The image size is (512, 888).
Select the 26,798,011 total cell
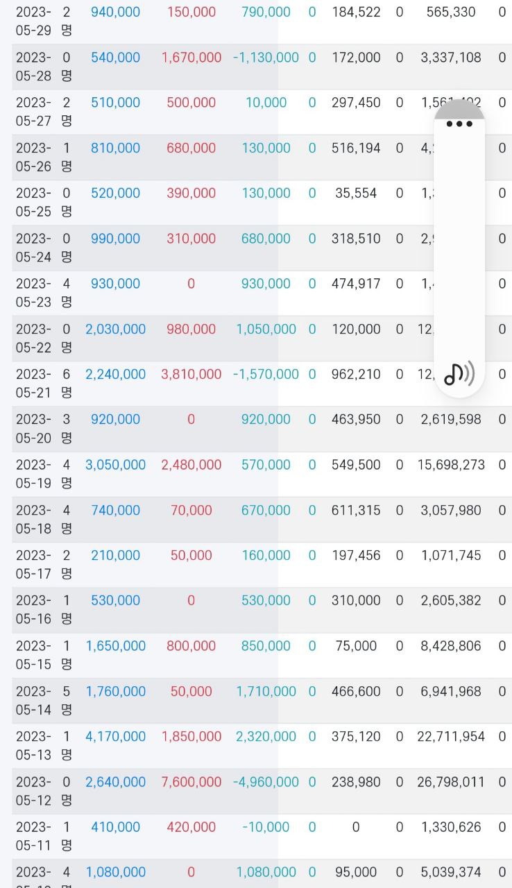click(451, 782)
